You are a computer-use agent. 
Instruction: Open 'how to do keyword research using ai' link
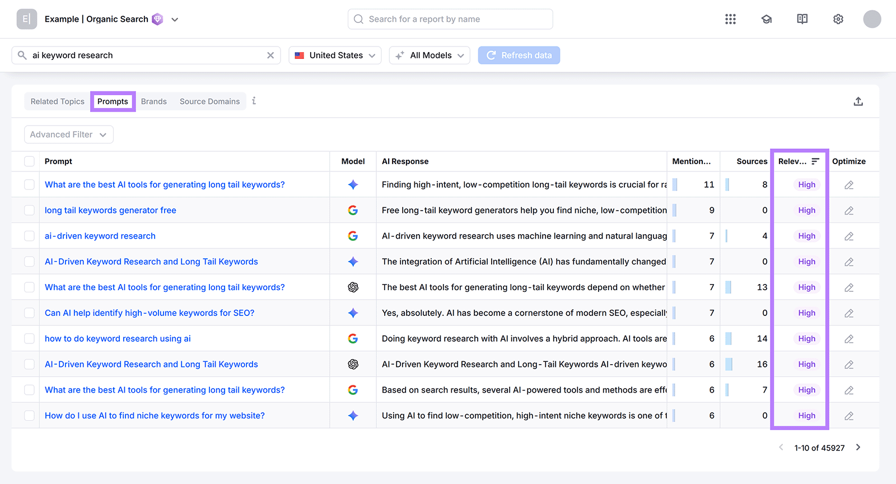point(118,338)
